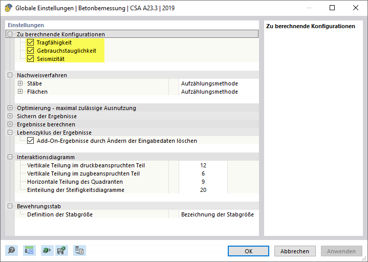Expand Ergebnisse berechnen section
The width and height of the screenshot is (368, 262).
click(x=10, y=124)
